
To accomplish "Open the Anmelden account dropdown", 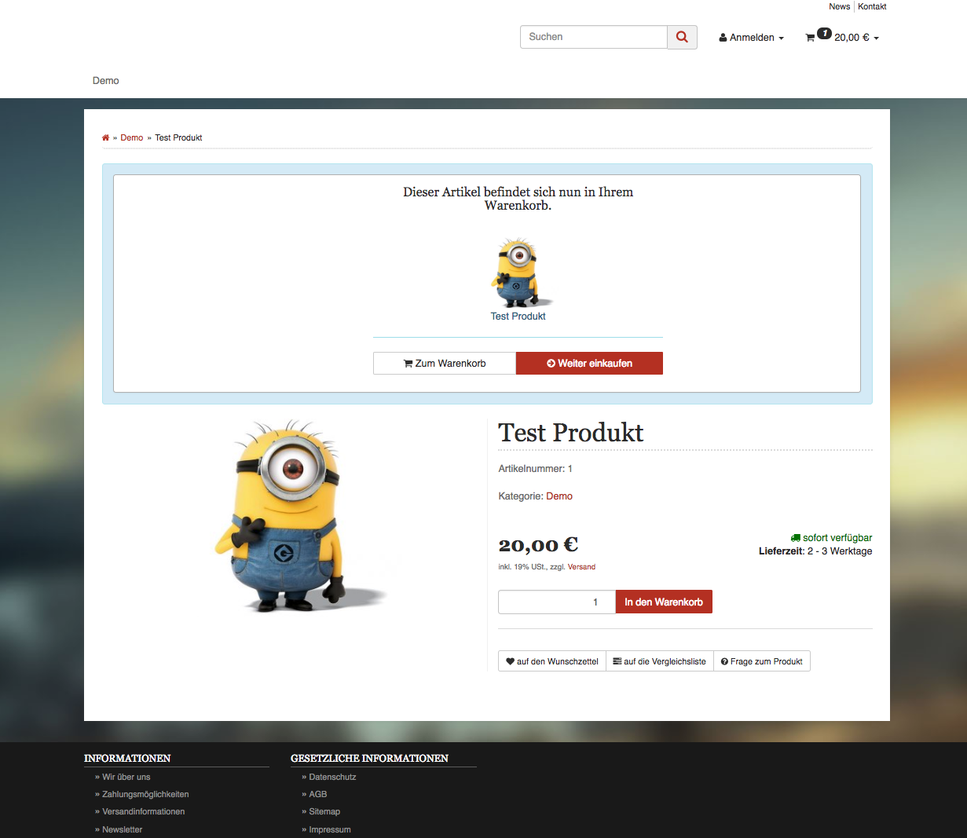I will pos(751,38).
